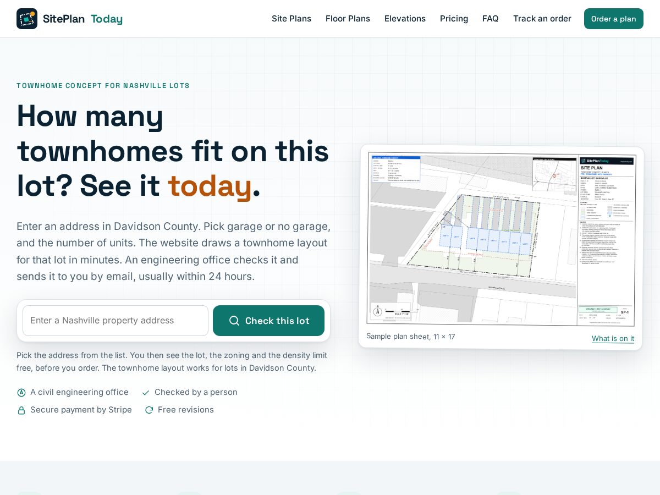This screenshot has height=495, width=660.
Task: Open the FAQ nav item
Action: coord(491,19)
